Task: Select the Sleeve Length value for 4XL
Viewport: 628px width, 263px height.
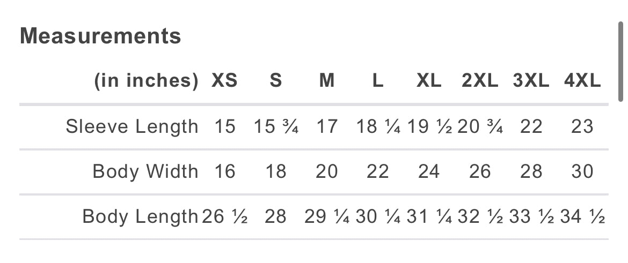Action: (x=582, y=127)
